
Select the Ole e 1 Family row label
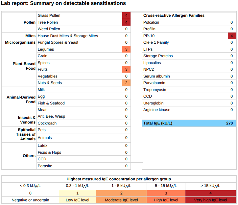click(156, 42)
